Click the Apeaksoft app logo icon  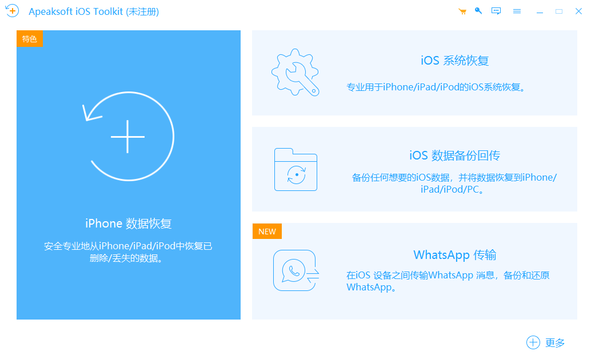[12, 11]
